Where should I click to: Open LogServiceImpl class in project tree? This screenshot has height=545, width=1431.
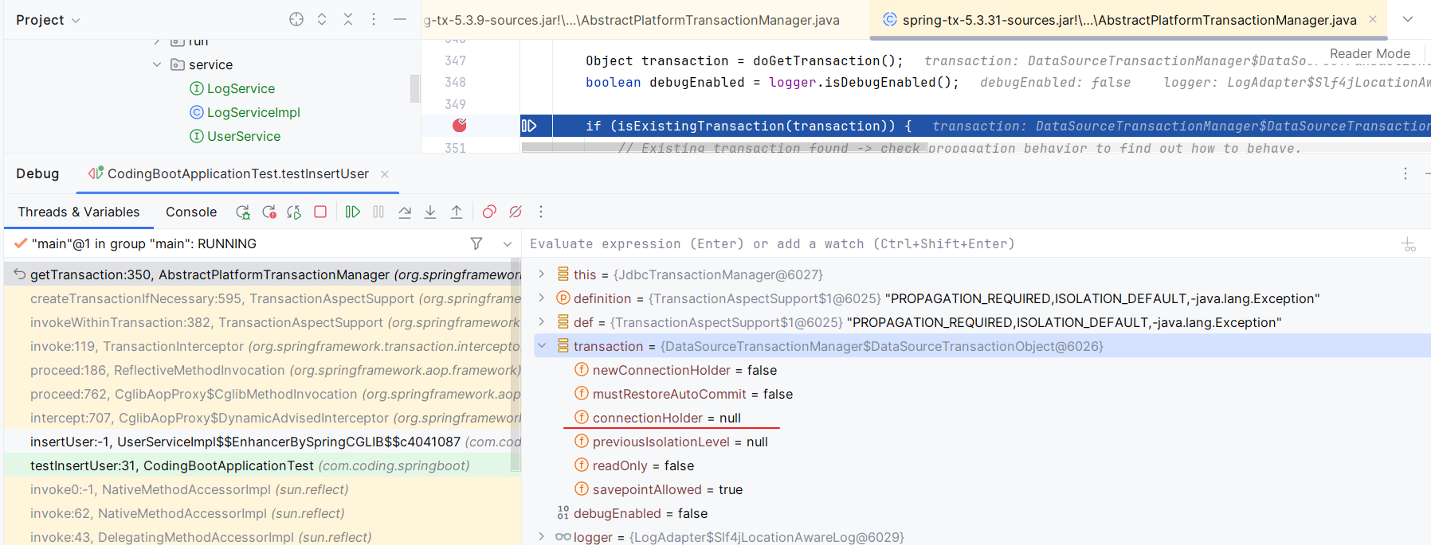point(253,112)
